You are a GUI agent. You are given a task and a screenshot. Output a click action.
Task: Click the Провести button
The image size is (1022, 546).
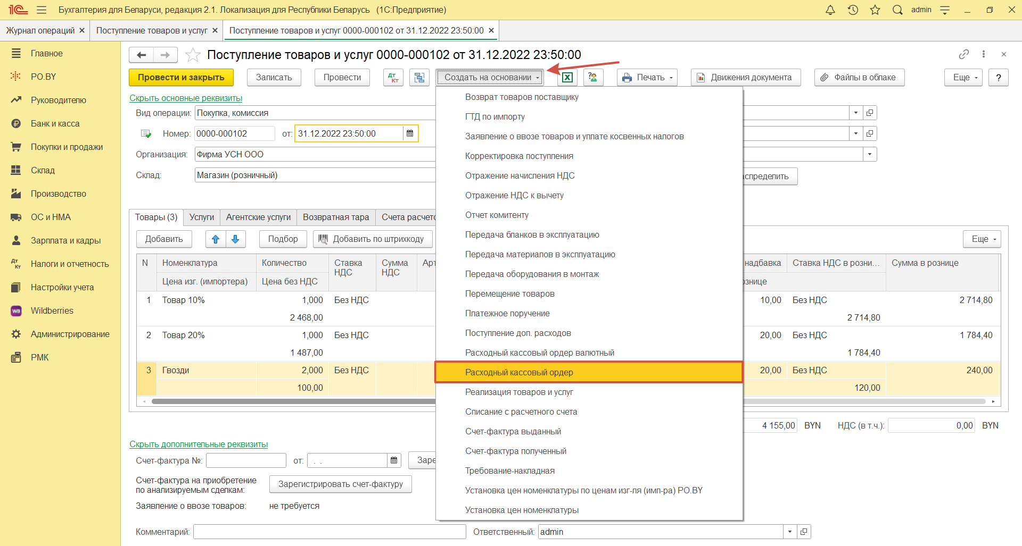(x=342, y=78)
